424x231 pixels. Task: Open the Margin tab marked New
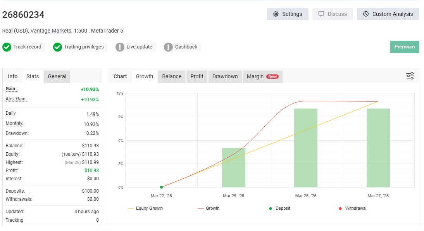(x=262, y=76)
